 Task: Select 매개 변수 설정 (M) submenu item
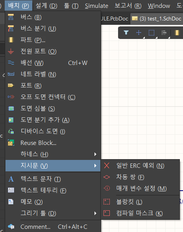click(x=140, y=188)
